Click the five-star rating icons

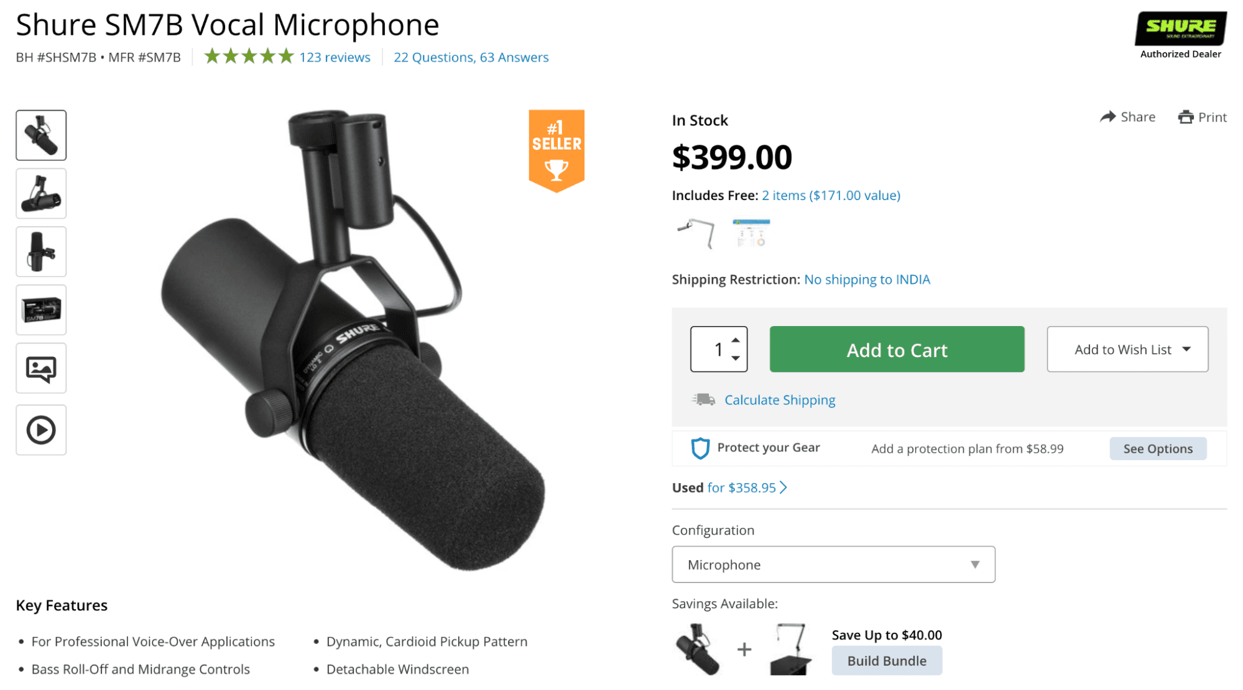tap(249, 57)
